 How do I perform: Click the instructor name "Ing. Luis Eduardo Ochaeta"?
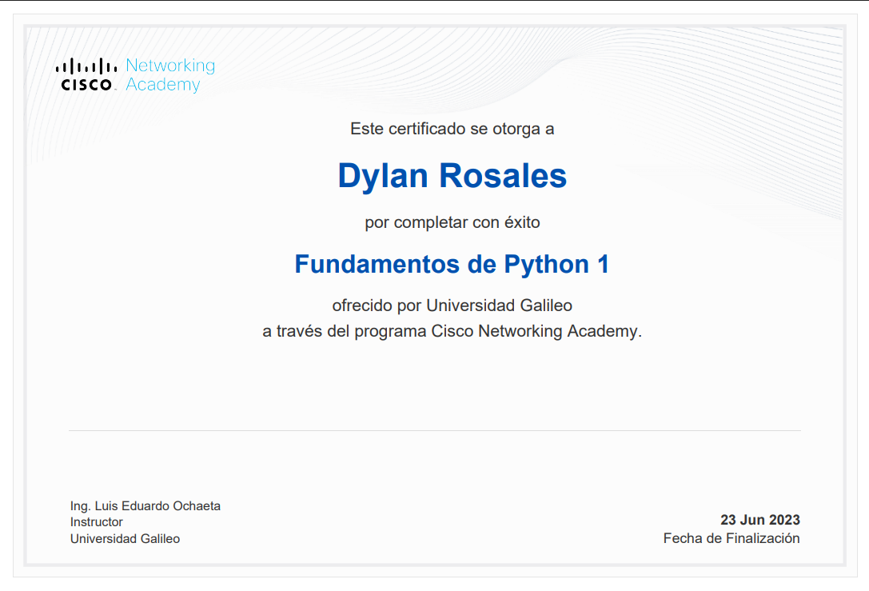tap(145, 506)
